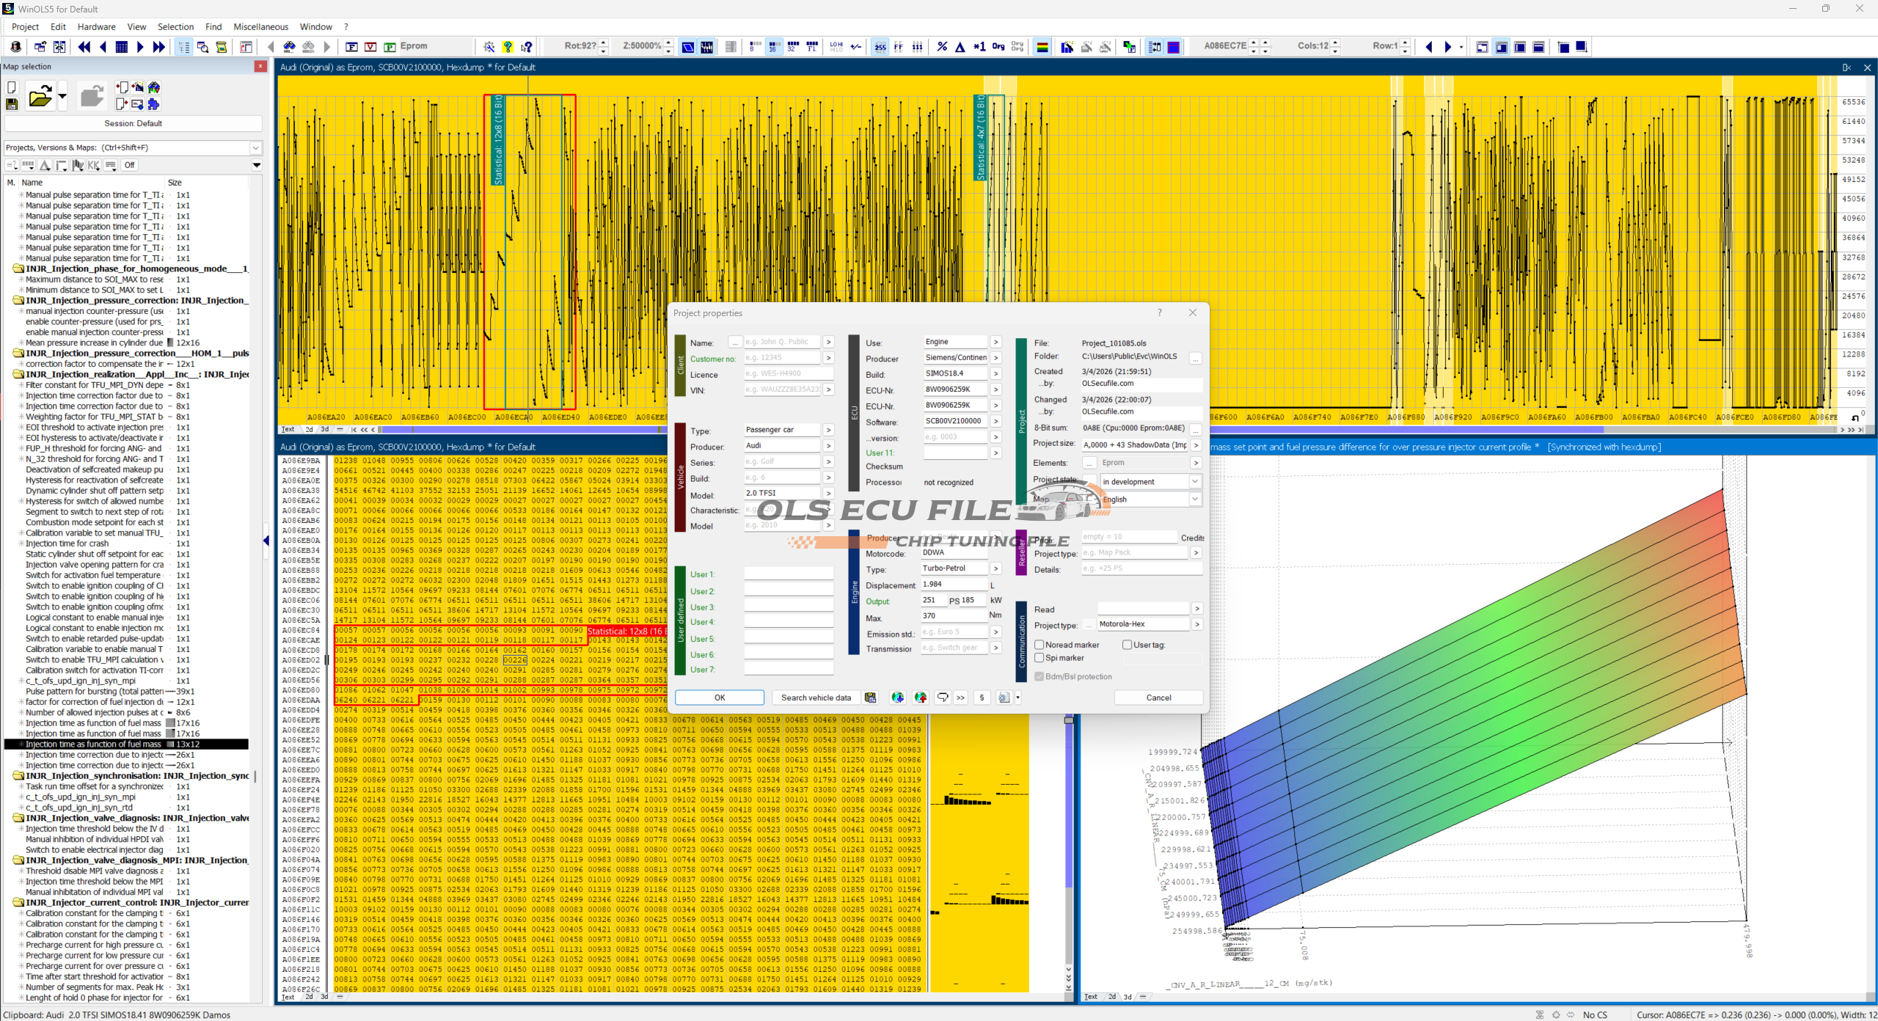Toggle the LoHi byte order icon
The height and width of the screenshot is (1021, 1878).
coord(836,47)
